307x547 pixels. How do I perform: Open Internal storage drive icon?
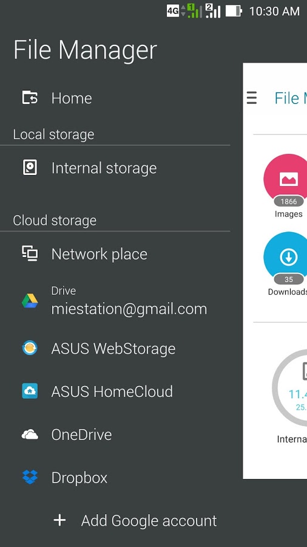pos(30,168)
